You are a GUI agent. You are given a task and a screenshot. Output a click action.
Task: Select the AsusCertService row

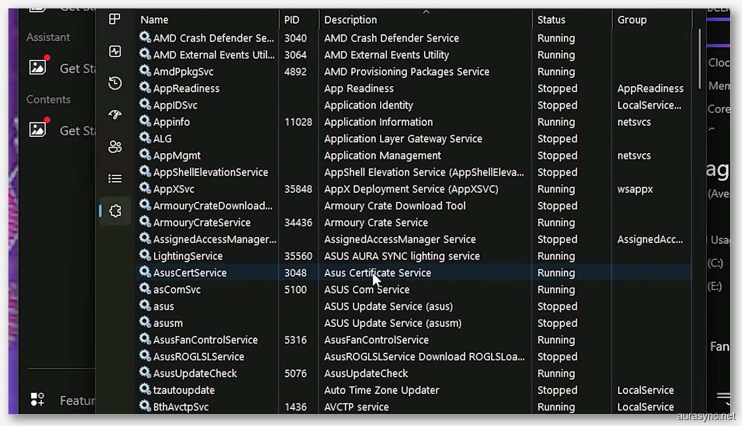[395, 272]
